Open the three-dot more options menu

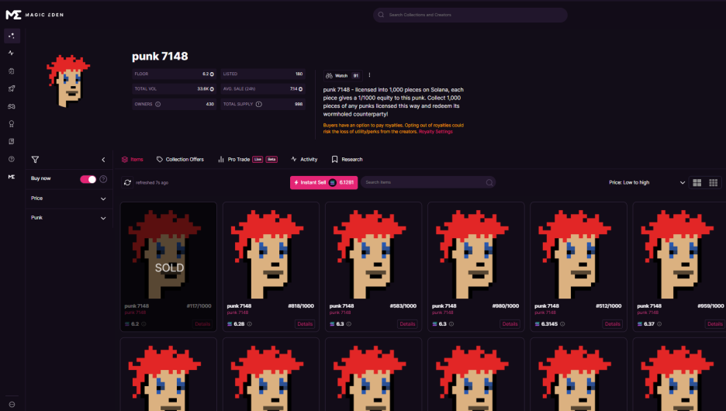pyautogui.click(x=369, y=75)
